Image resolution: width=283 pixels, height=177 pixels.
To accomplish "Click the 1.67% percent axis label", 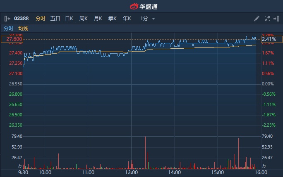I will tap(268, 53).
